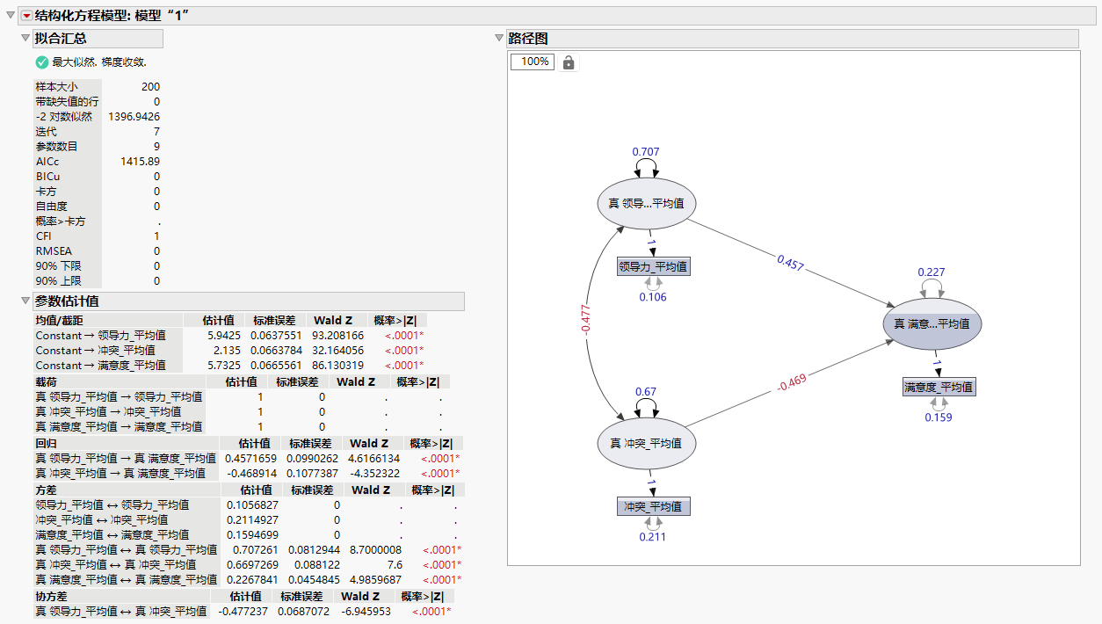
Task: Click the Constant → 领导力_平均值 row
Action: point(231,336)
